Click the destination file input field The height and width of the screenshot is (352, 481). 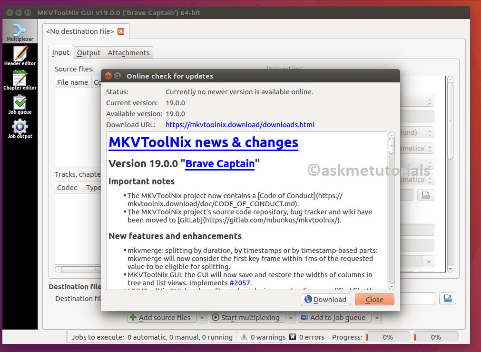tap(417, 299)
